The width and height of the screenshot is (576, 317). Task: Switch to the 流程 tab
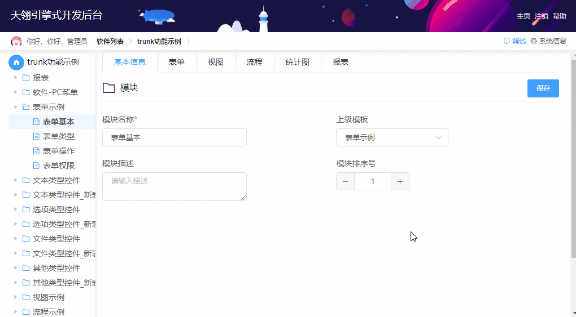[x=254, y=62]
